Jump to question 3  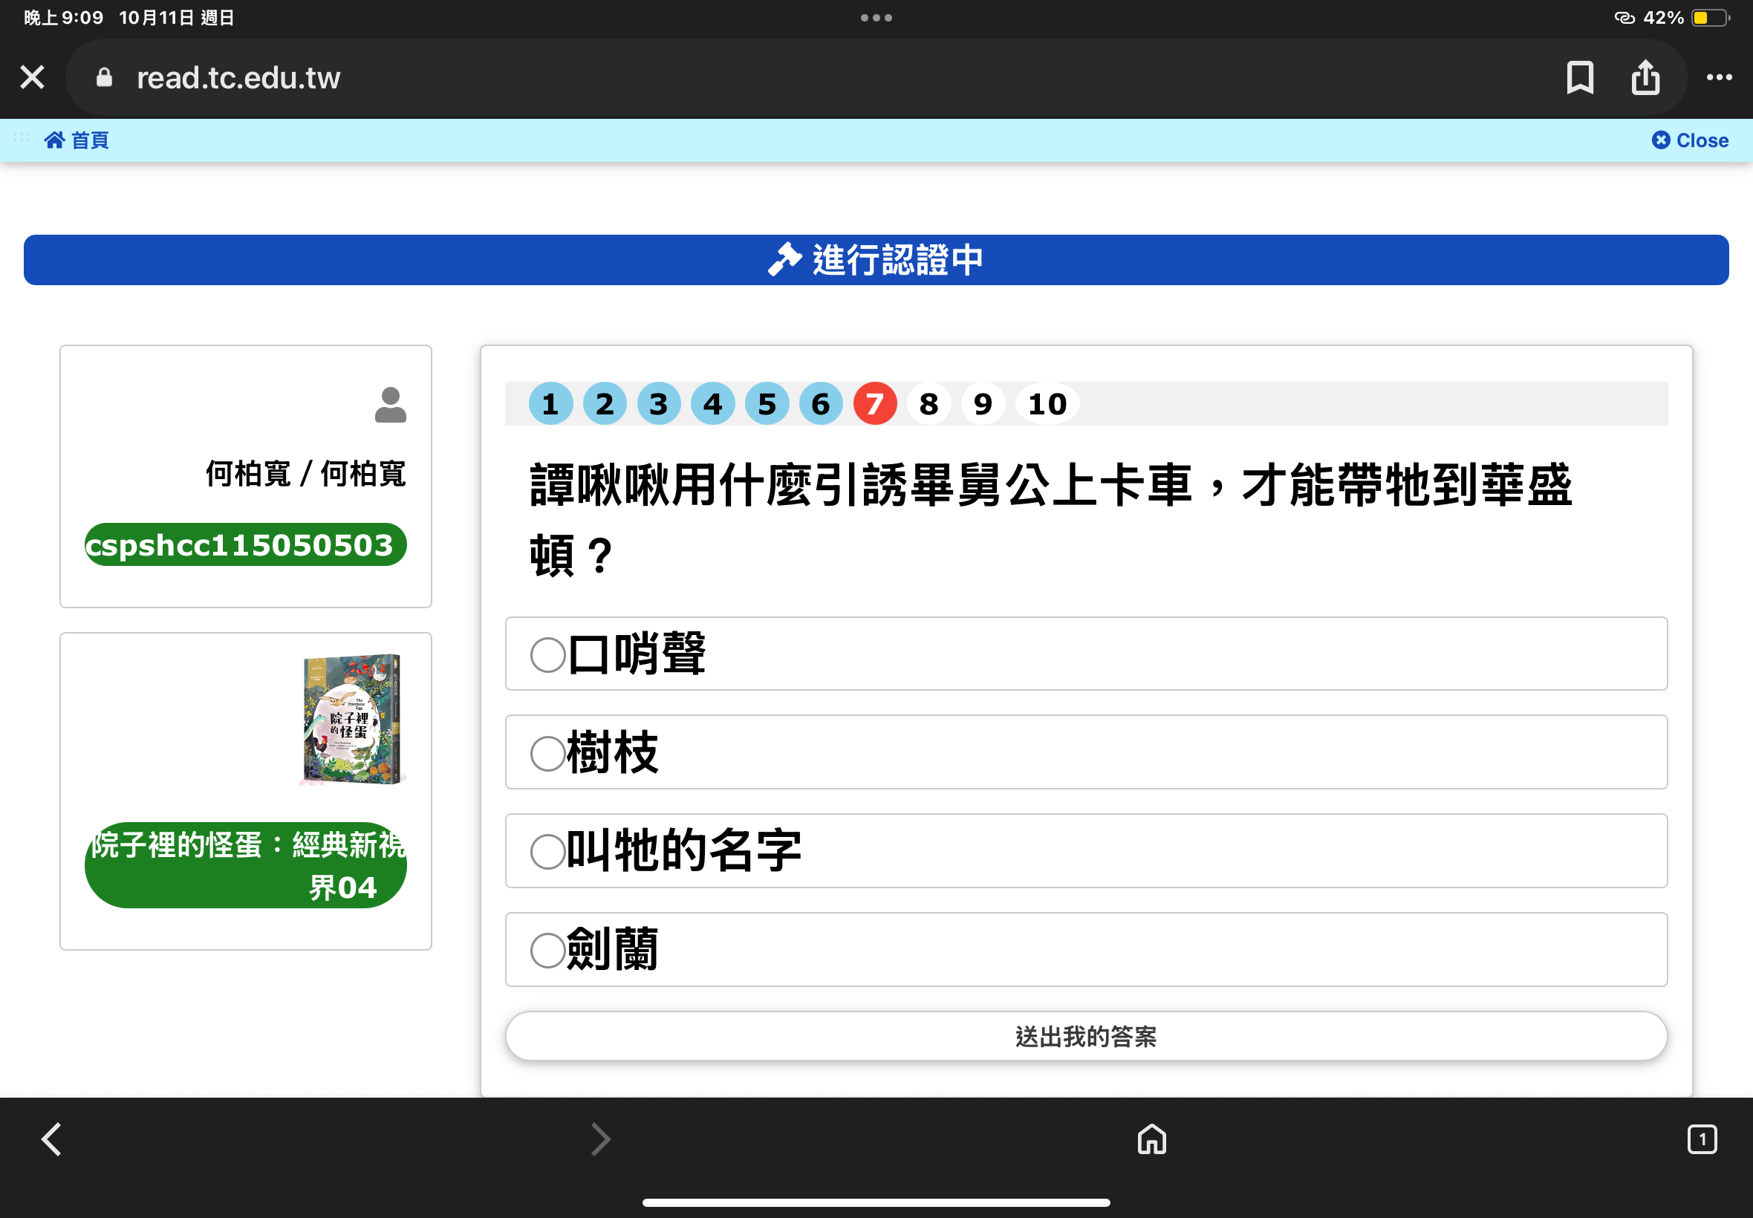[x=659, y=404]
